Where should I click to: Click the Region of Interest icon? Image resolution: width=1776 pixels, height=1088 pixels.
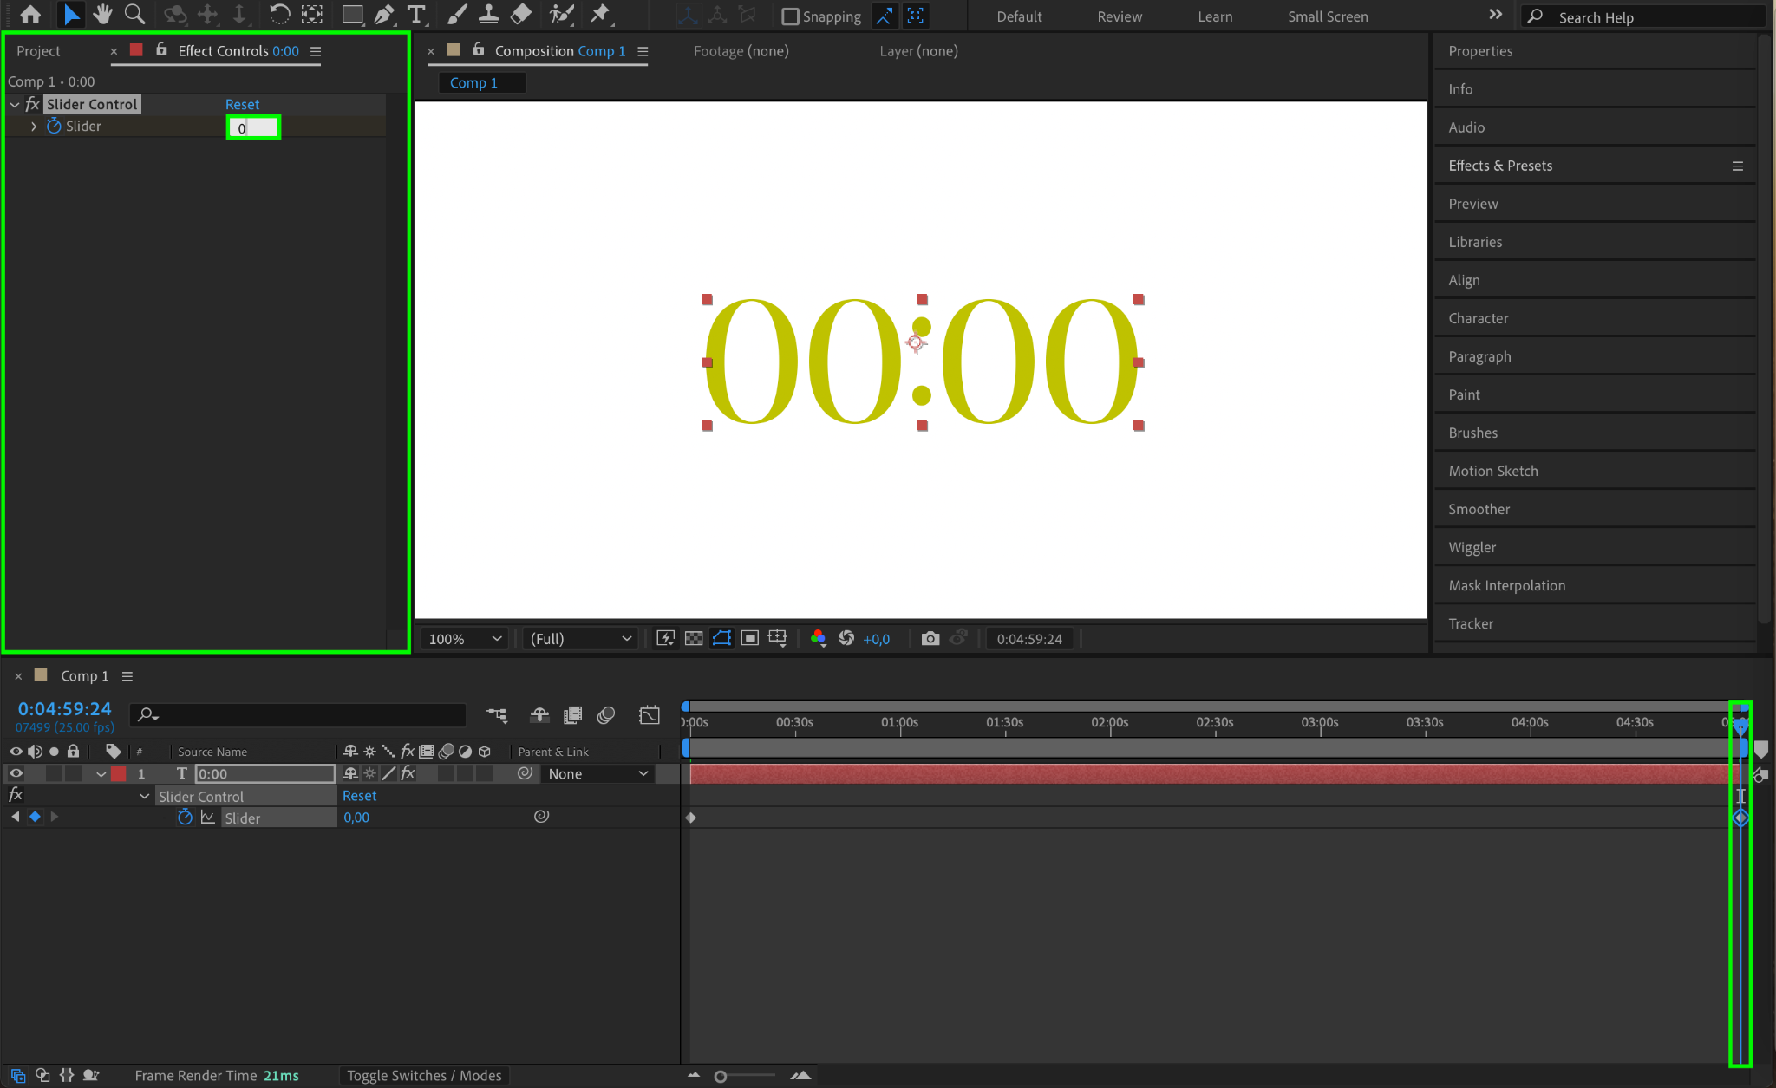coord(750,639)
